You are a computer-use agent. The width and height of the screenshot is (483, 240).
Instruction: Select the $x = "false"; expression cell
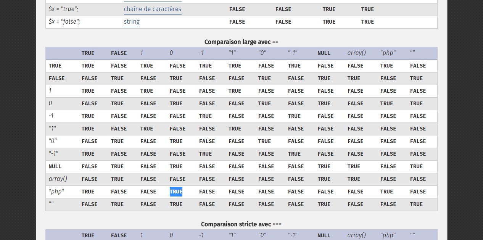point(64,22)
